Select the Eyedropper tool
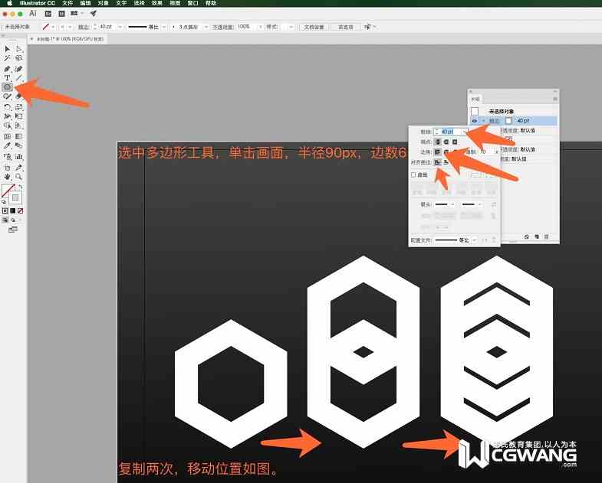The width and height of the screenshot is (602, 483). pos(7,145)
